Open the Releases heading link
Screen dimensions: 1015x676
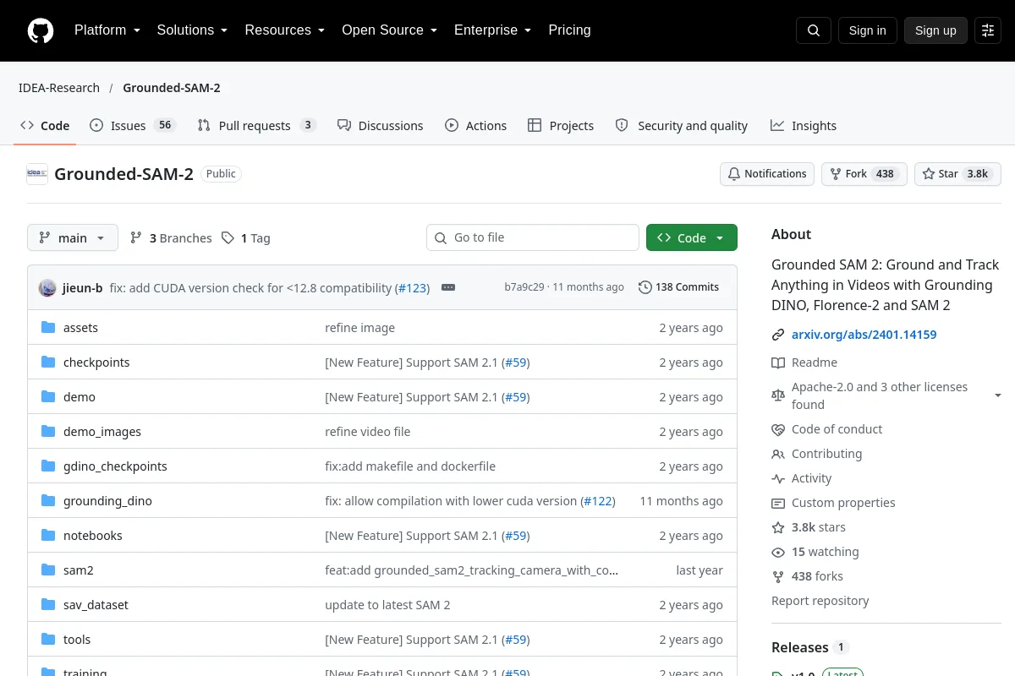click(800, 647)
